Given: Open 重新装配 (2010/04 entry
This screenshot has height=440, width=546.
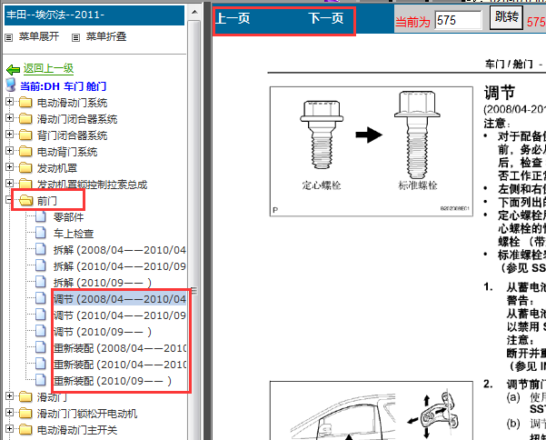Looking at the screenshot, I should coord(119,365).
